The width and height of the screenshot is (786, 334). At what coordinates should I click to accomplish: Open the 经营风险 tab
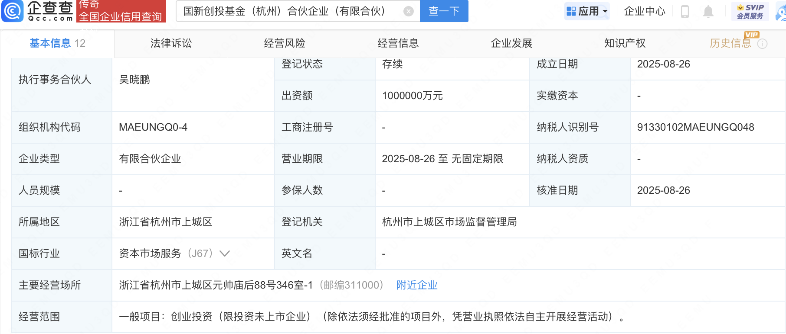(285, 43)
